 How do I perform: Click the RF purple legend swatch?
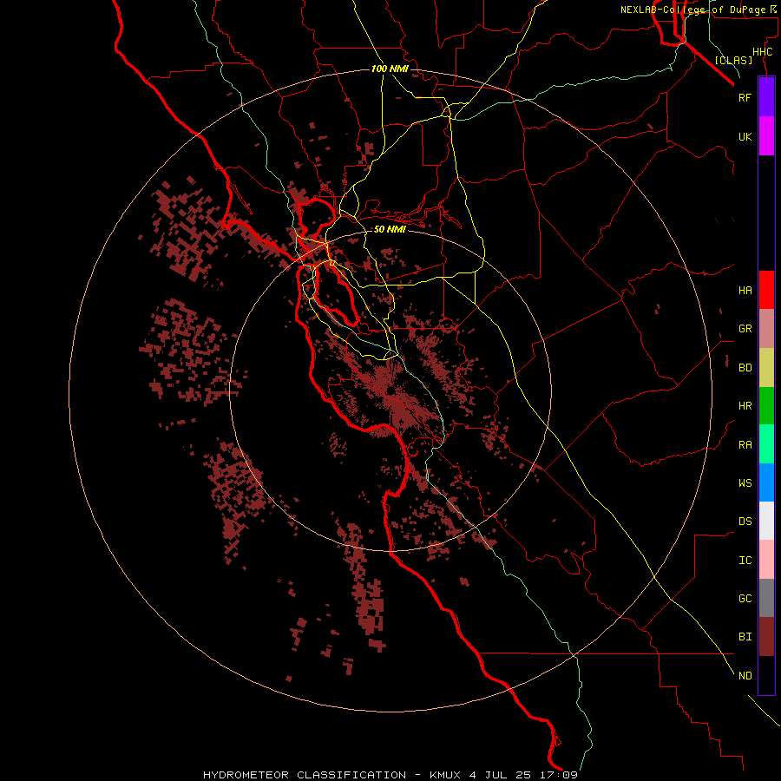(766, 97)
